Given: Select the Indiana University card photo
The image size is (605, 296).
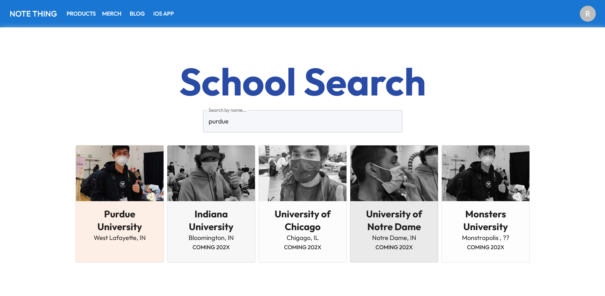Looking at the screenshot, I should [x=211, y=173].
